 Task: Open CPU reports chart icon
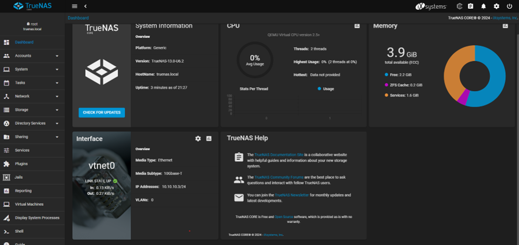coord(357,26)
